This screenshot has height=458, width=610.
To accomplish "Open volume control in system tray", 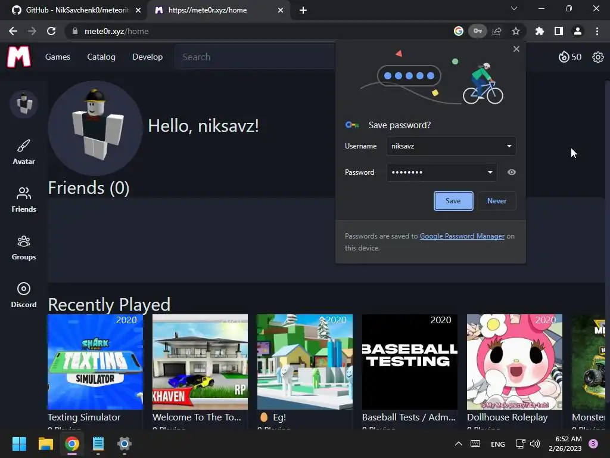I will tap(535, 444).
